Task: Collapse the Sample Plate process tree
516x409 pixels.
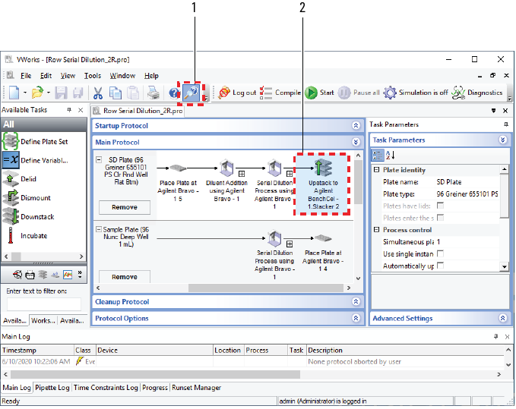Action: (98, 229)
